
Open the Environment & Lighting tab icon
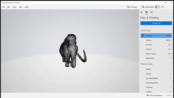(141, 12)
